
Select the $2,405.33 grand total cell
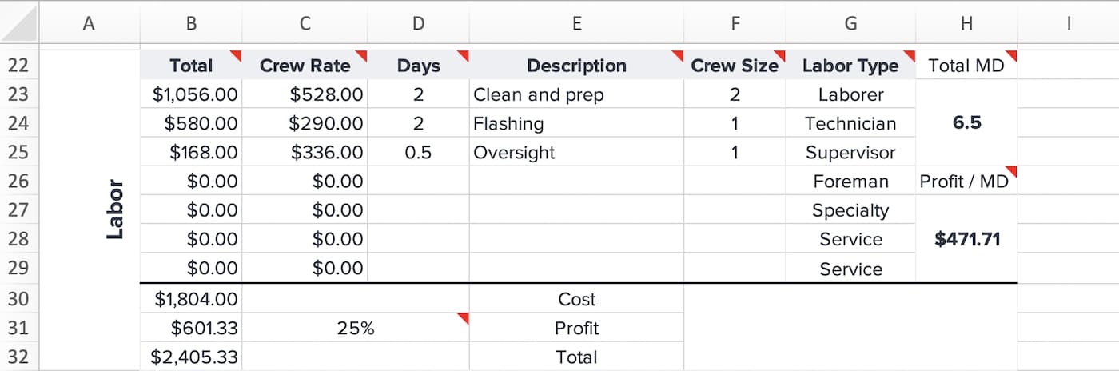(191, 357)
